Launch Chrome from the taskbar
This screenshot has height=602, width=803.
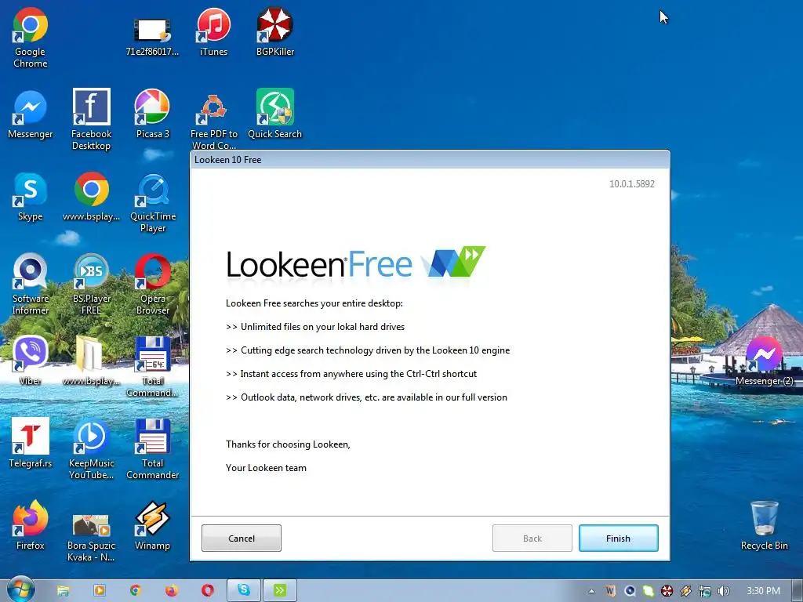click(135, 591)
